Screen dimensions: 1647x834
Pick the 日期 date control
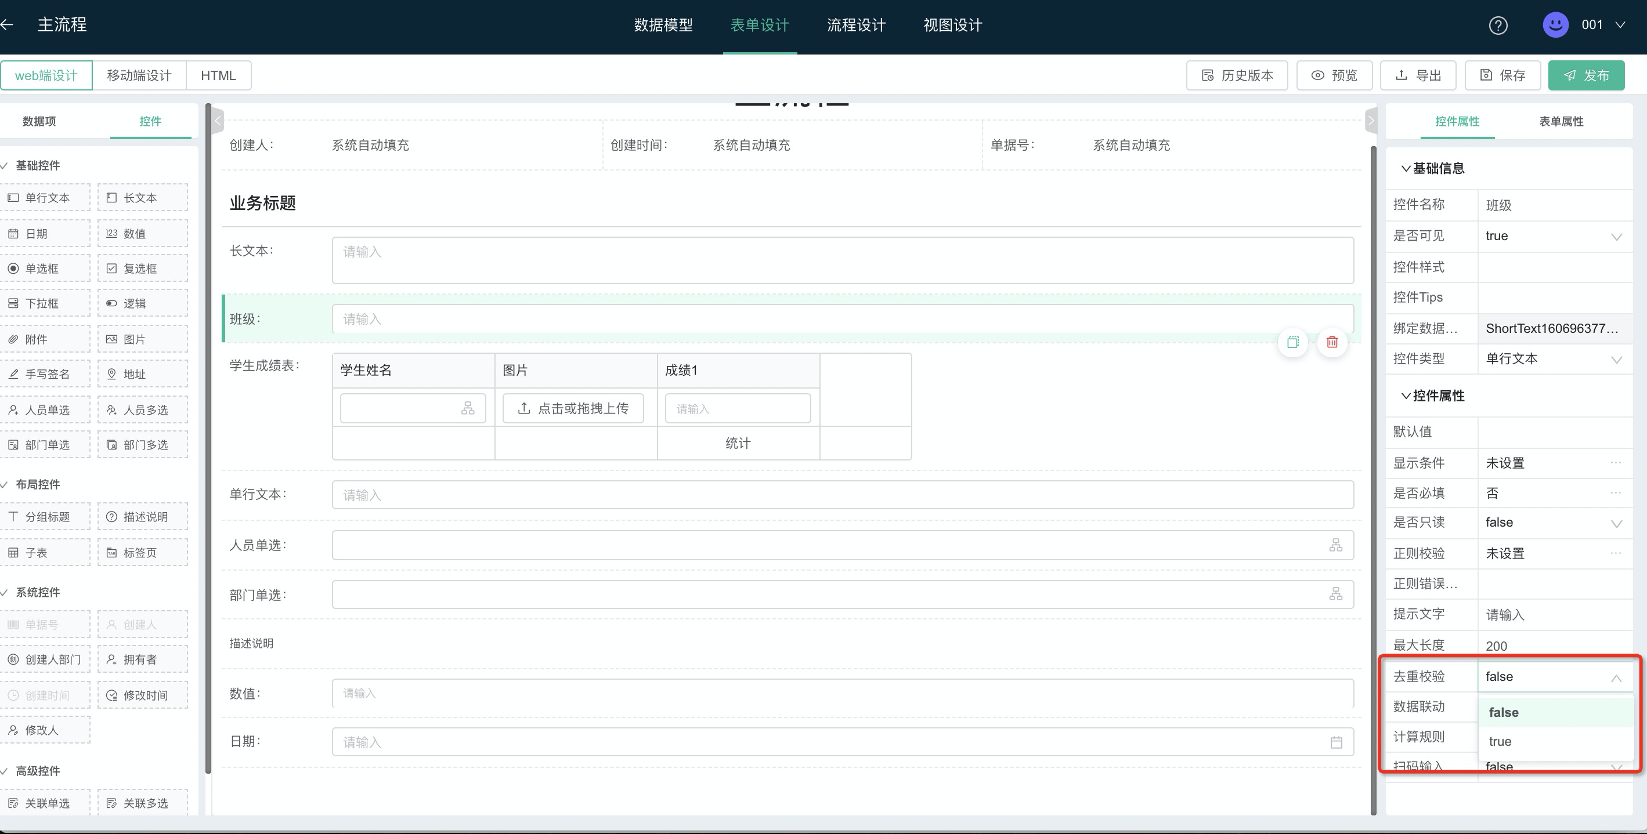point(45,233)
